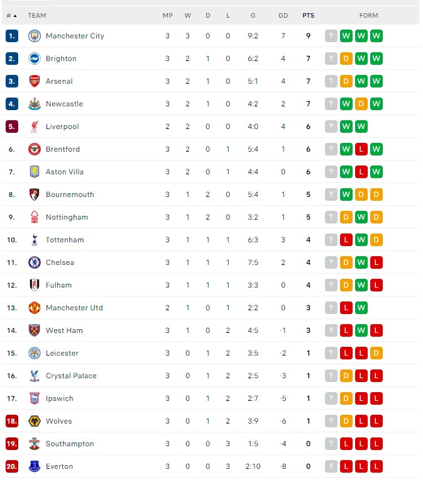Screen dimensions: 423x484
Task: Open the Crystal Palace team link
Action: tap(71, 376)
